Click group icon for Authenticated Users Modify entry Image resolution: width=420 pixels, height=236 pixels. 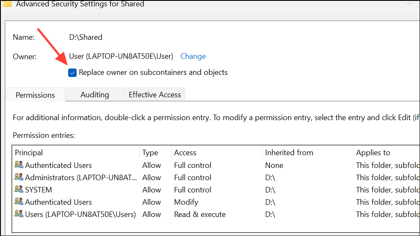pyautogui.click(x=19, y=201)
